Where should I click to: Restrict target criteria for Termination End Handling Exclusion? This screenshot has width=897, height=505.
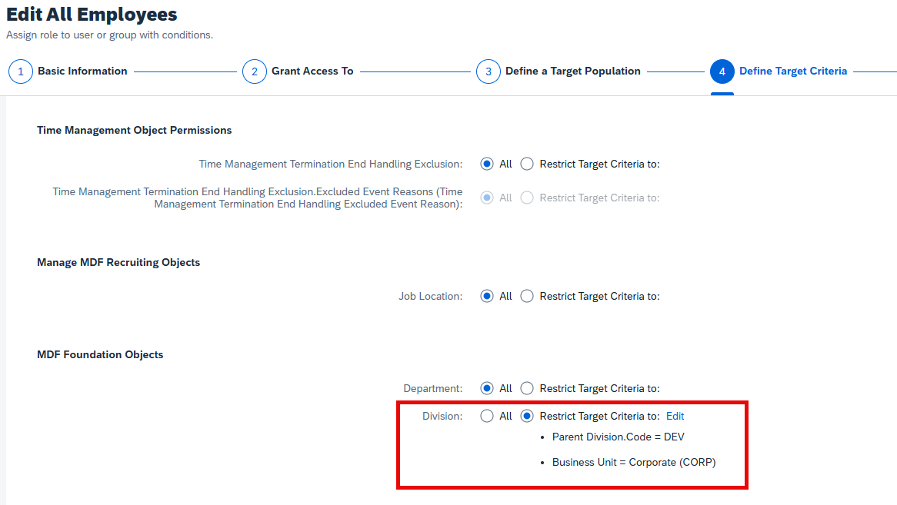point(527,164)
